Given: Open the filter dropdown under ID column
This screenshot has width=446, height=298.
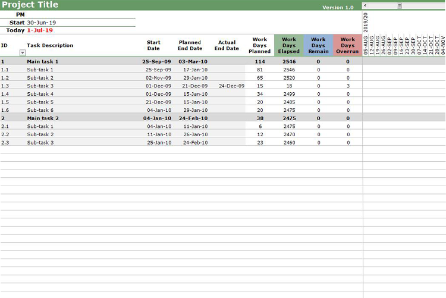Looking at the screenshot, I should pyautogui.click(x=23, y=53).
